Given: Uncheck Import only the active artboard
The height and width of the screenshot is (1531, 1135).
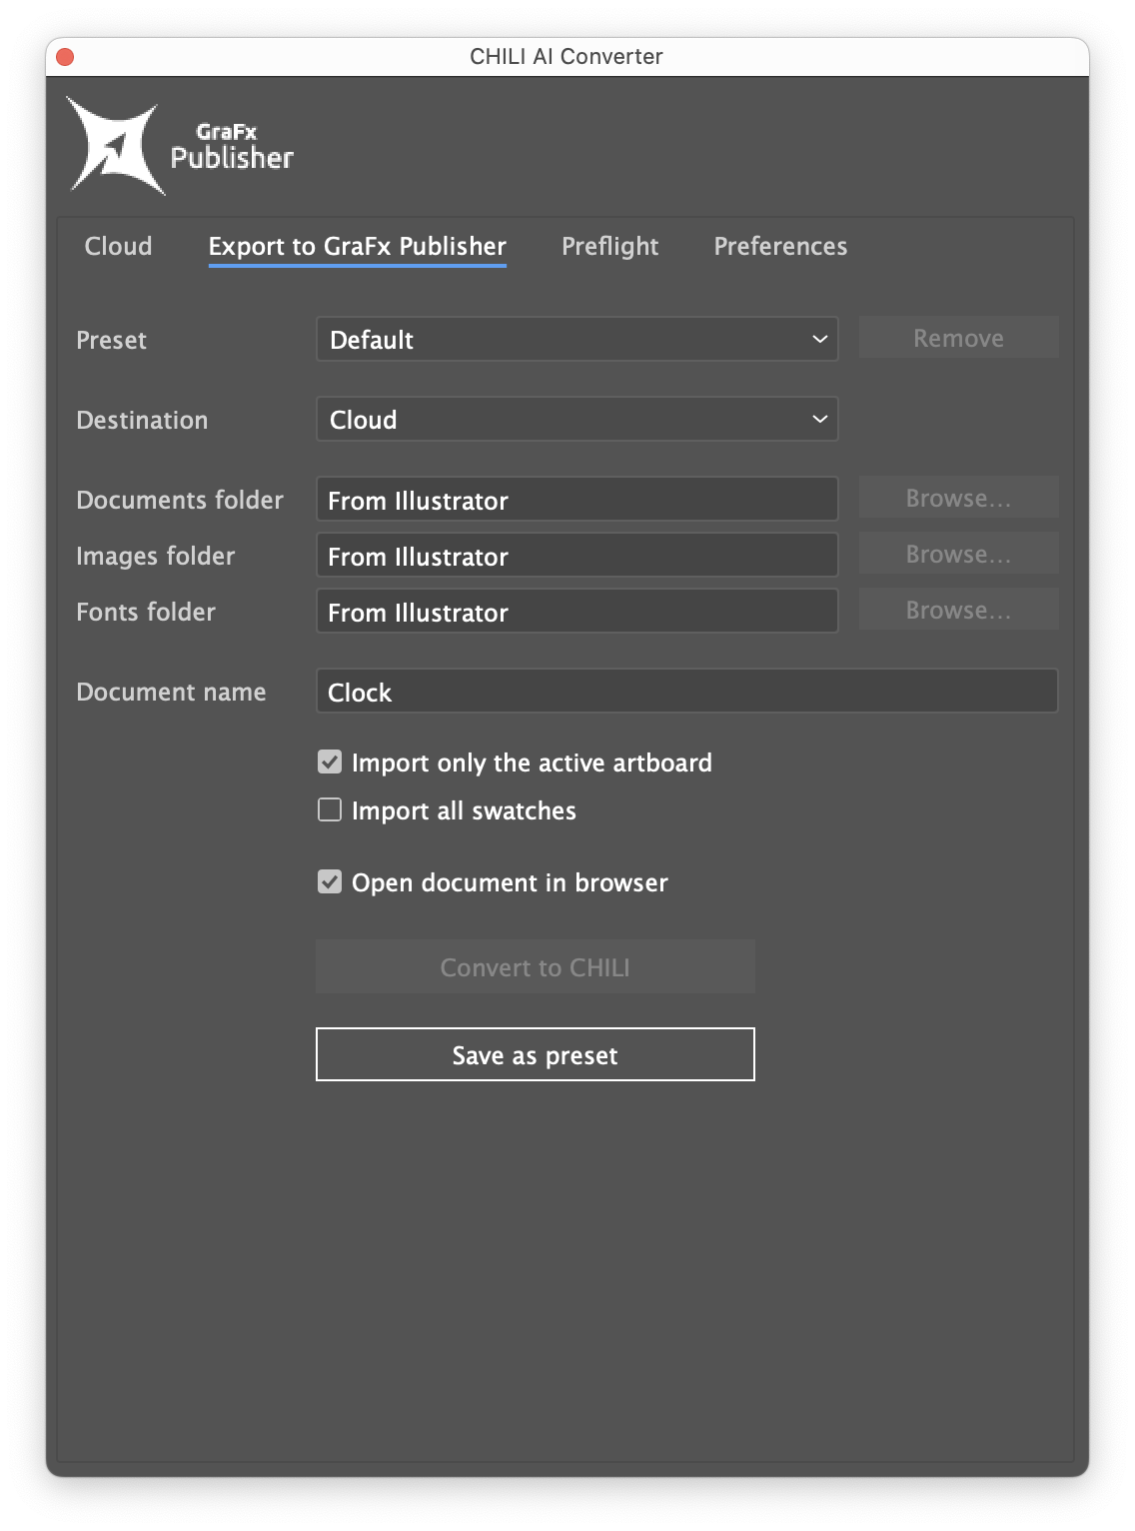Looking at the screenshot, I should (x=330, y=763).
